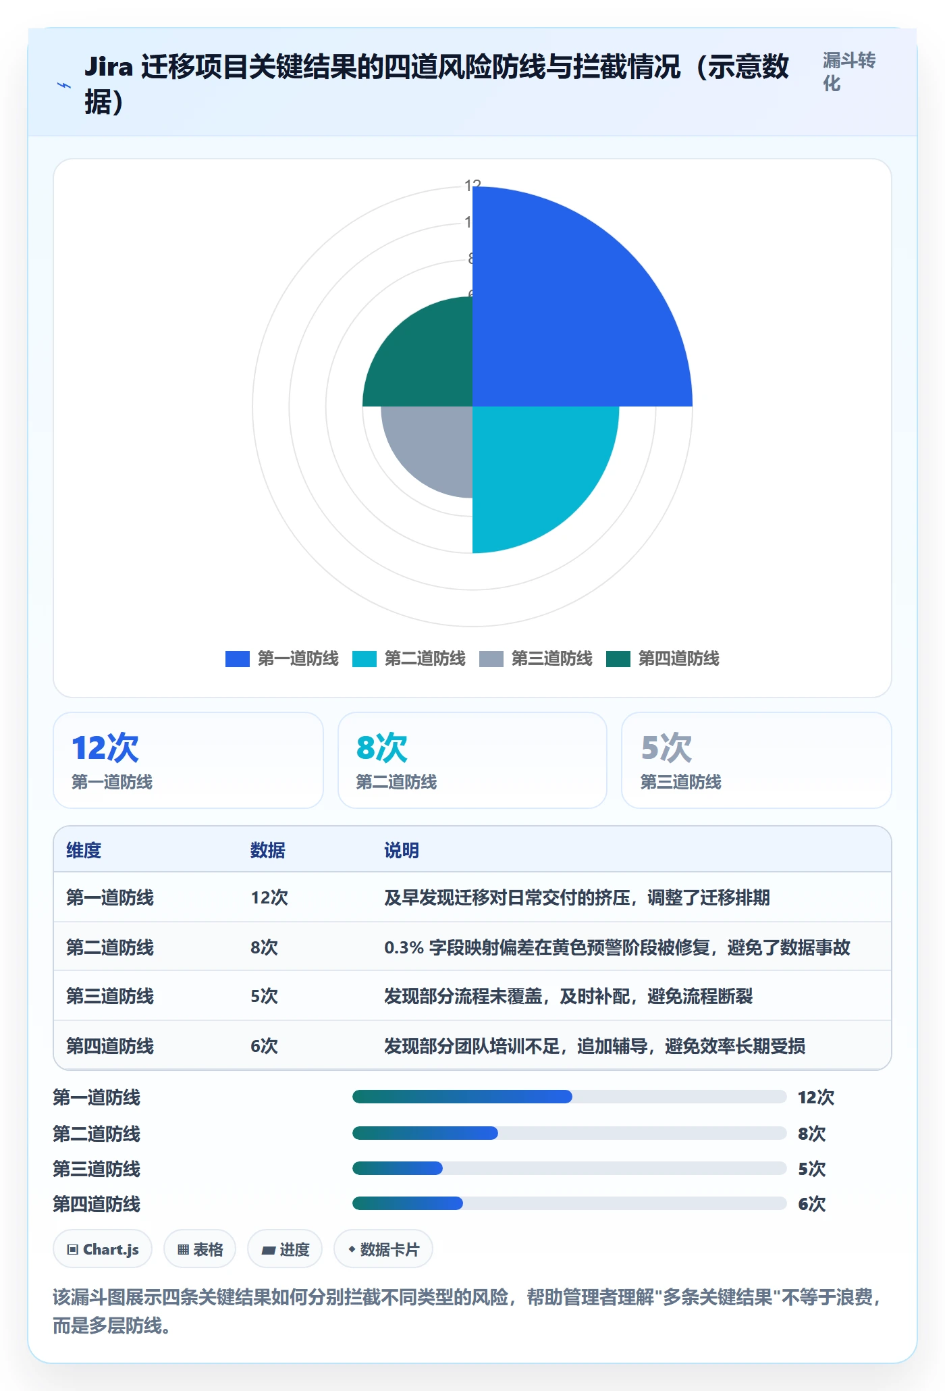
Task: Toggle 第三道防线 legend entry in chart
Action: pos(535,658)
